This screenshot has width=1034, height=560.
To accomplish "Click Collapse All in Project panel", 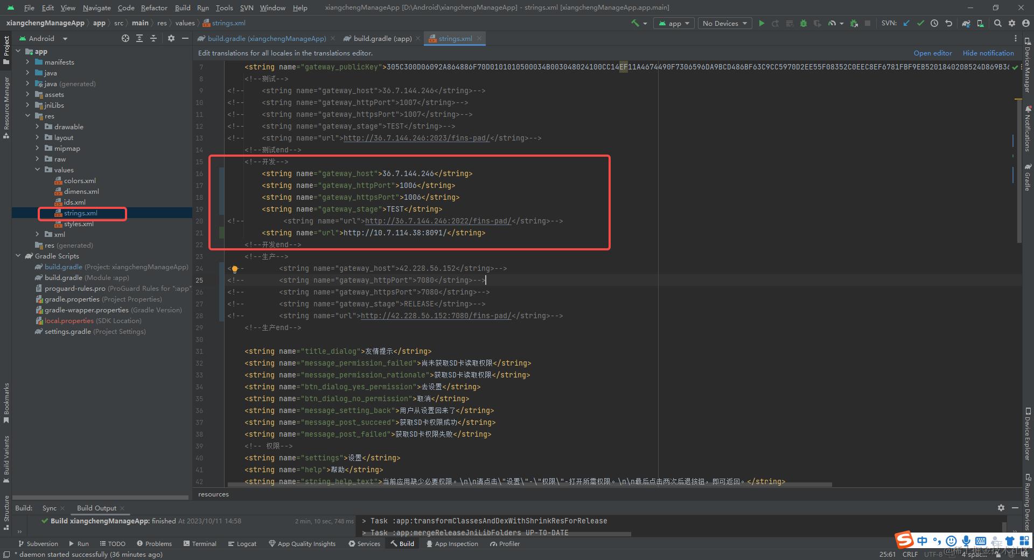I will click(x=153, y=38).
